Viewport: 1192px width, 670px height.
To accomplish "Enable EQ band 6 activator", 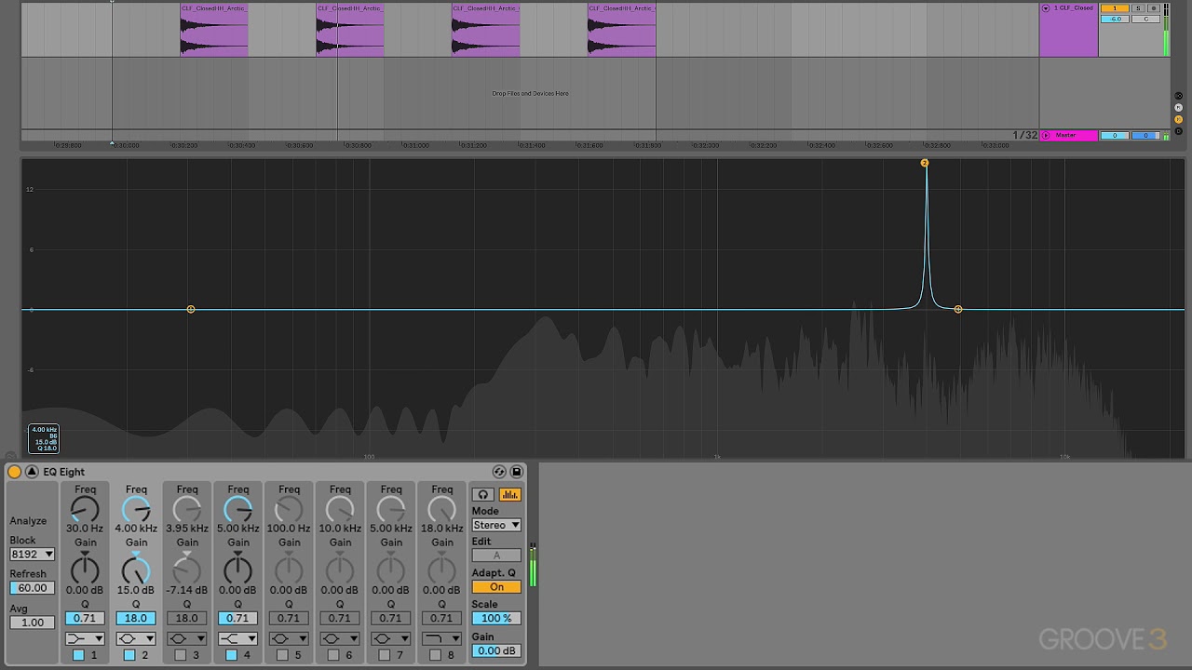I will click(333, 655).
